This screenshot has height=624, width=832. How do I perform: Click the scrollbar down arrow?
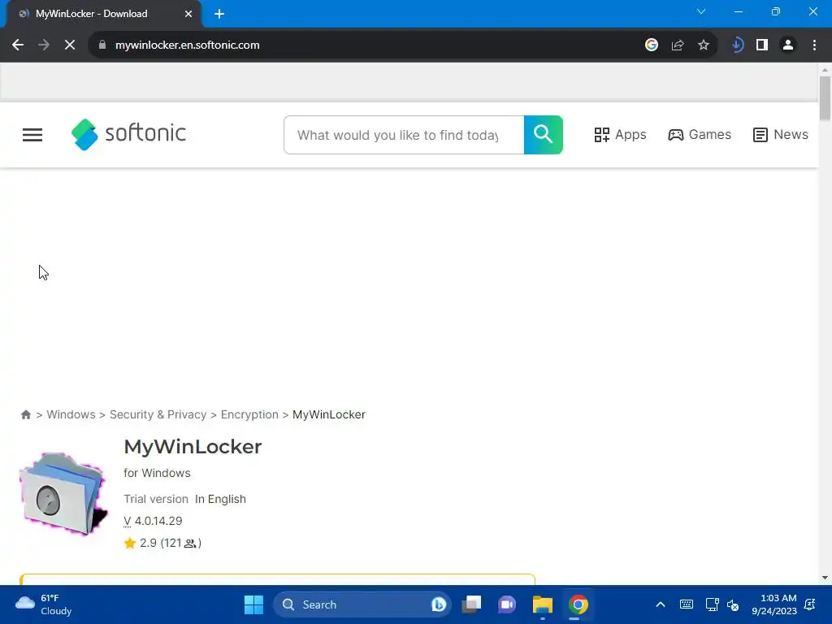[x=825, y=578]
